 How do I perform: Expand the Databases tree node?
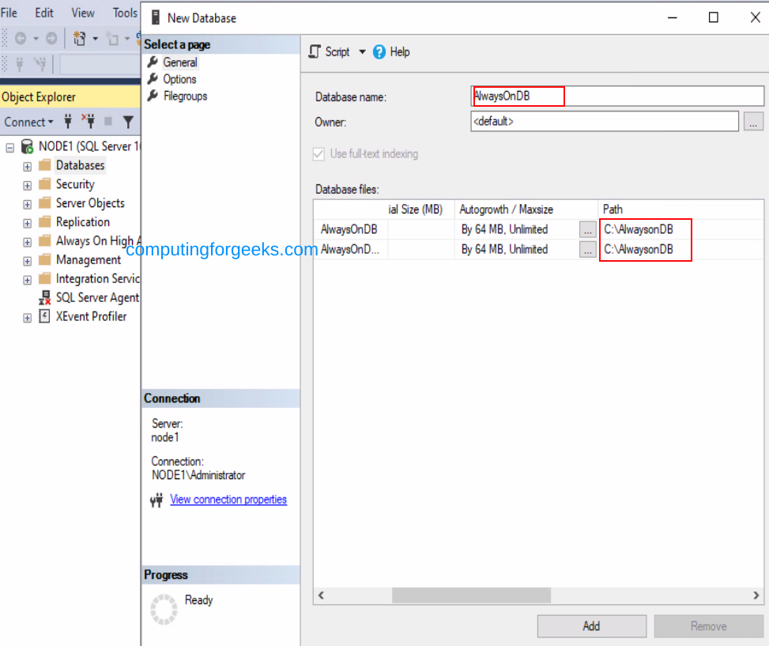26,165
